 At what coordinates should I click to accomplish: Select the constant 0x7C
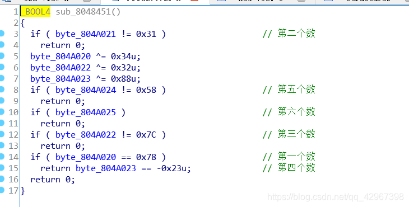coord(146,135)
